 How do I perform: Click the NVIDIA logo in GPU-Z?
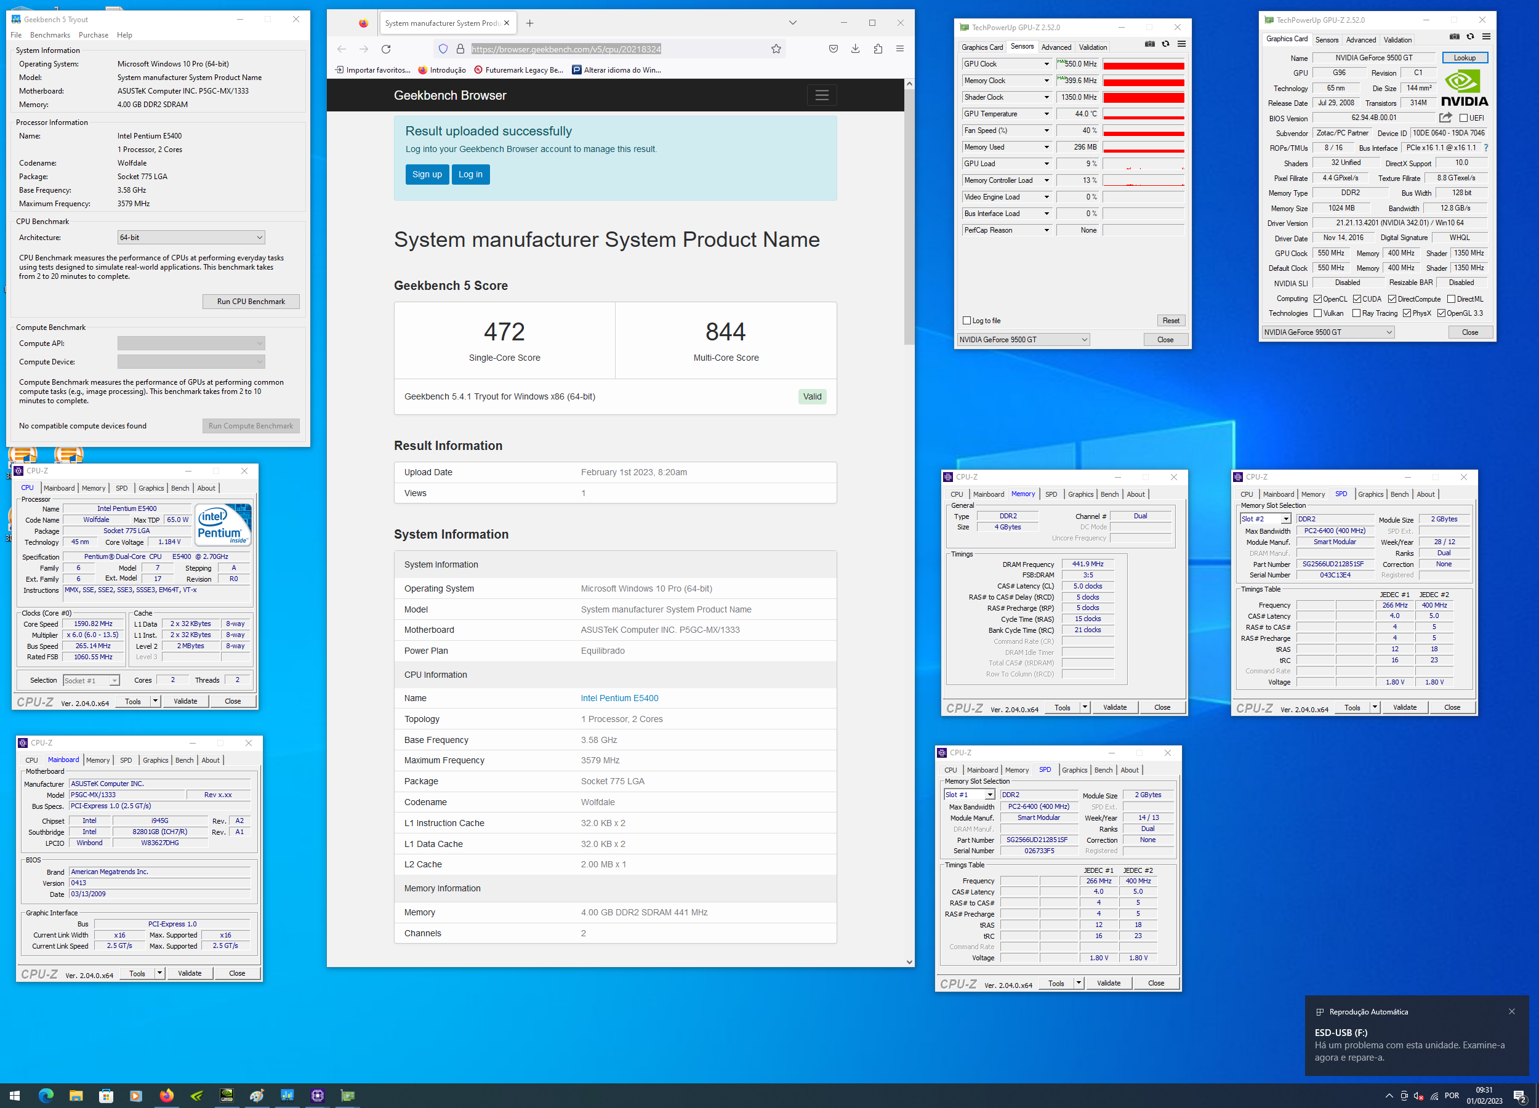pos(1465,89)
